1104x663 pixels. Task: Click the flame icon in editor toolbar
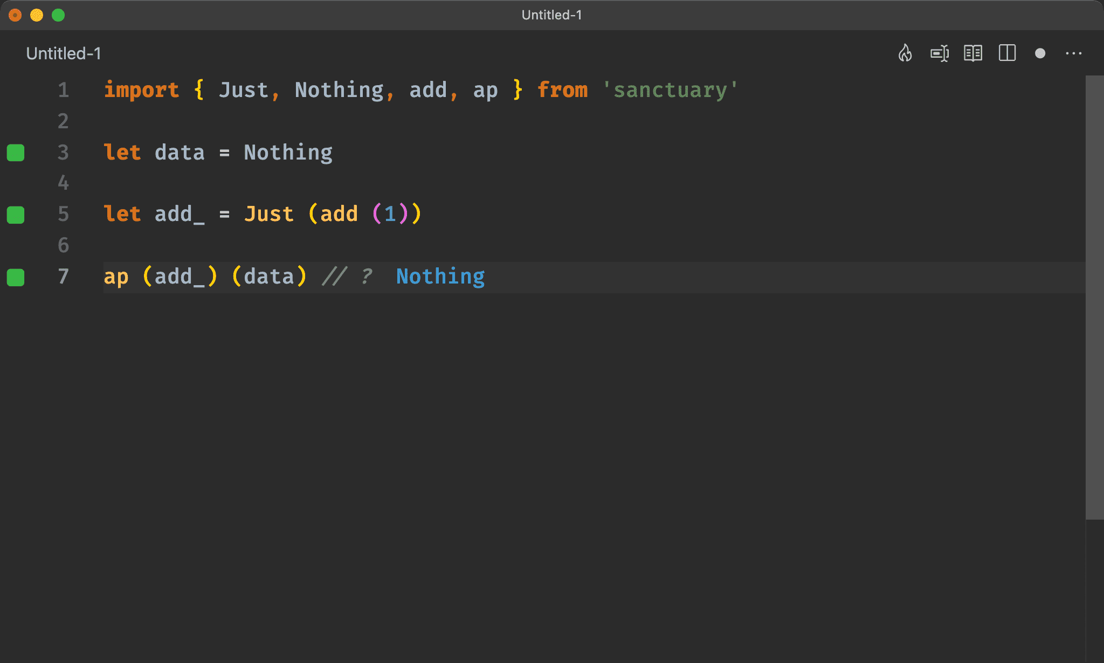(x=905, y=53)
